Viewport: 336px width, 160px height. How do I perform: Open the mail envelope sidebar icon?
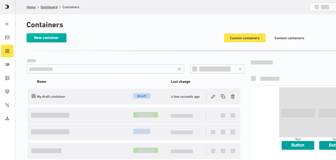7,37
